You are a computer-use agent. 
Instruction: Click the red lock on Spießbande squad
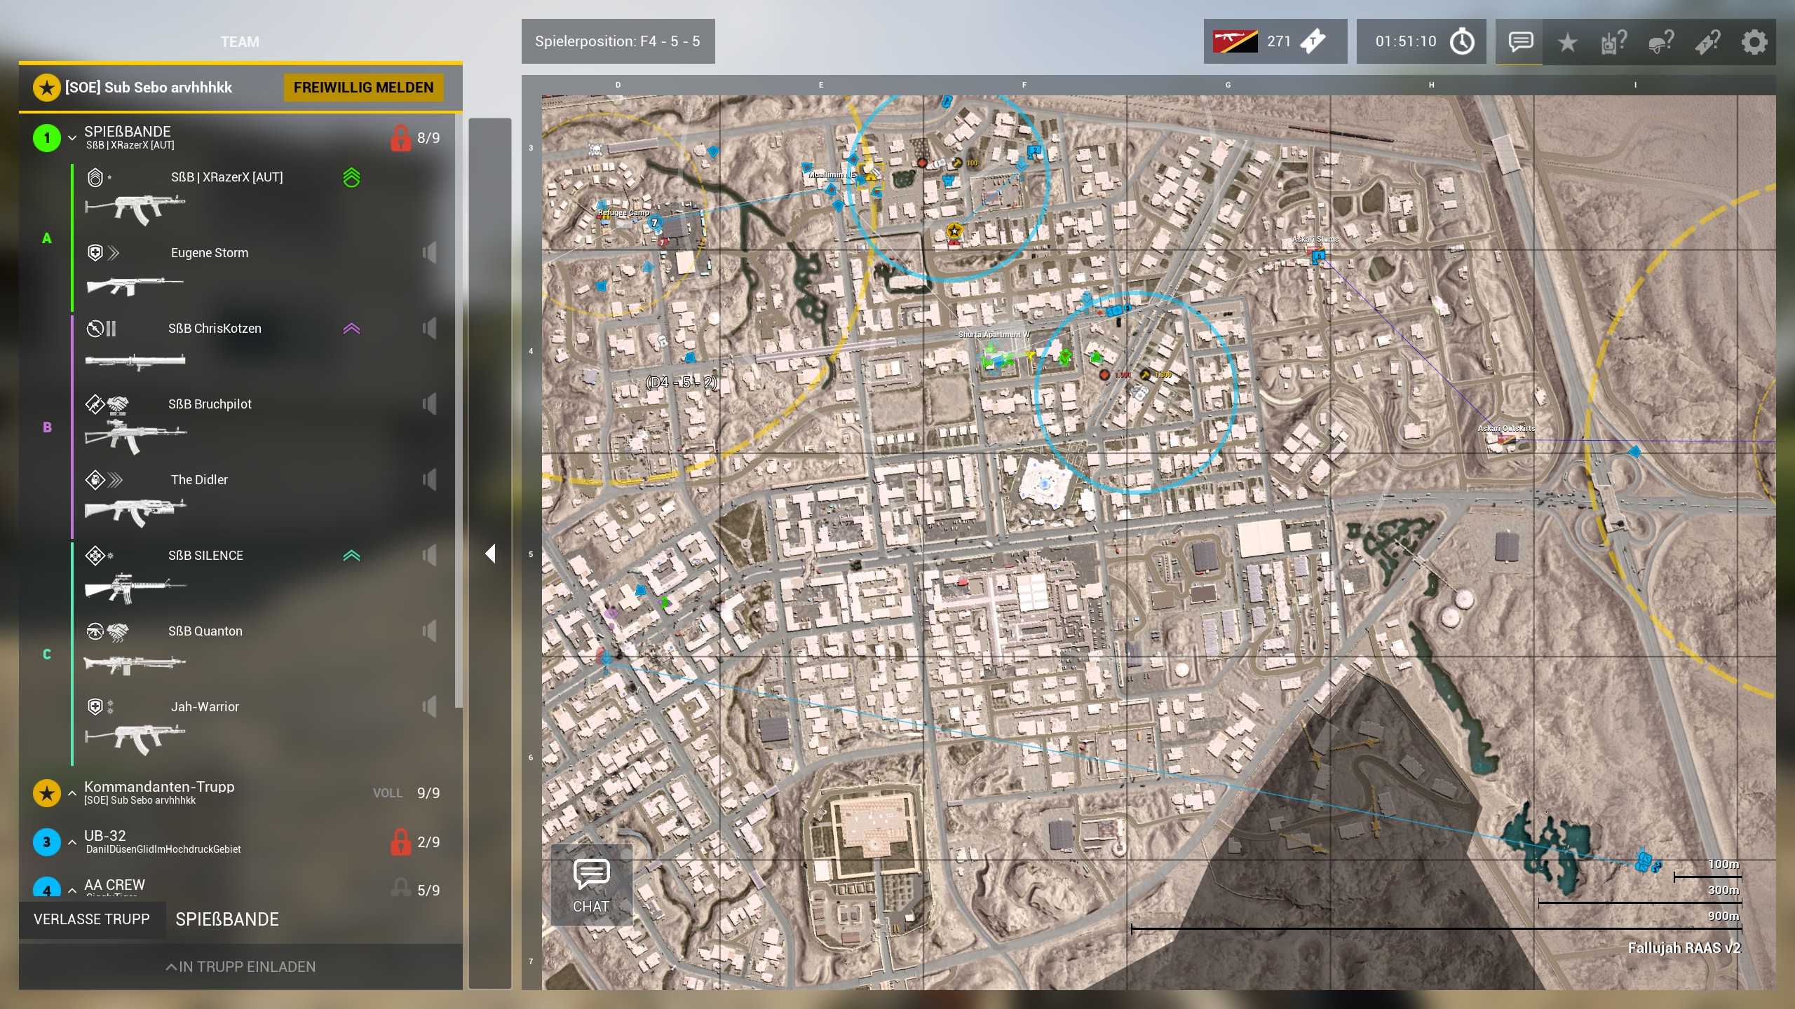click(400, 138)
